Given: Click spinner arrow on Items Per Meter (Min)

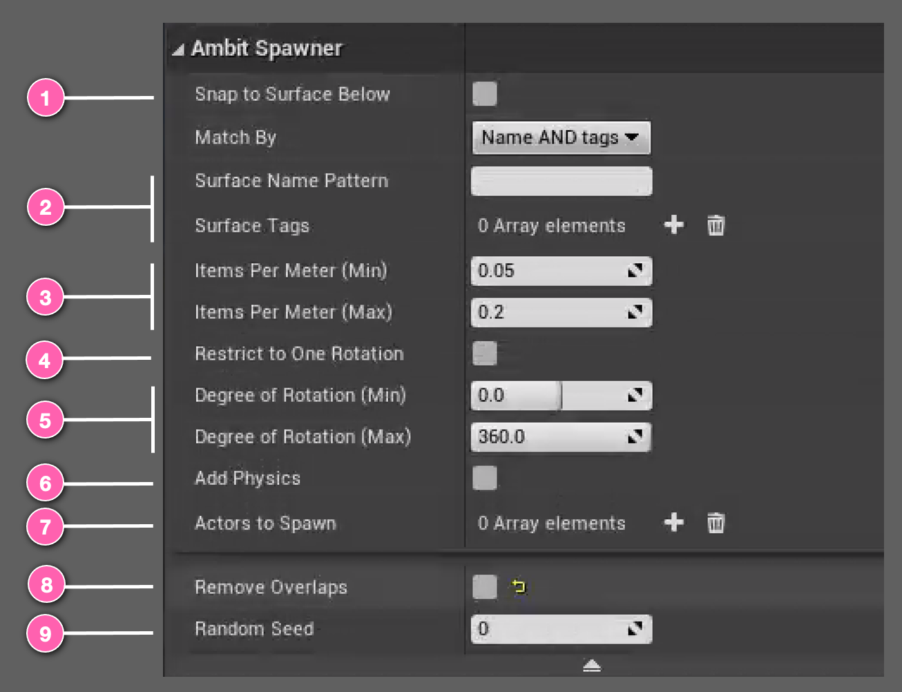Looking at the screenshot, I should tap(635, 271).
